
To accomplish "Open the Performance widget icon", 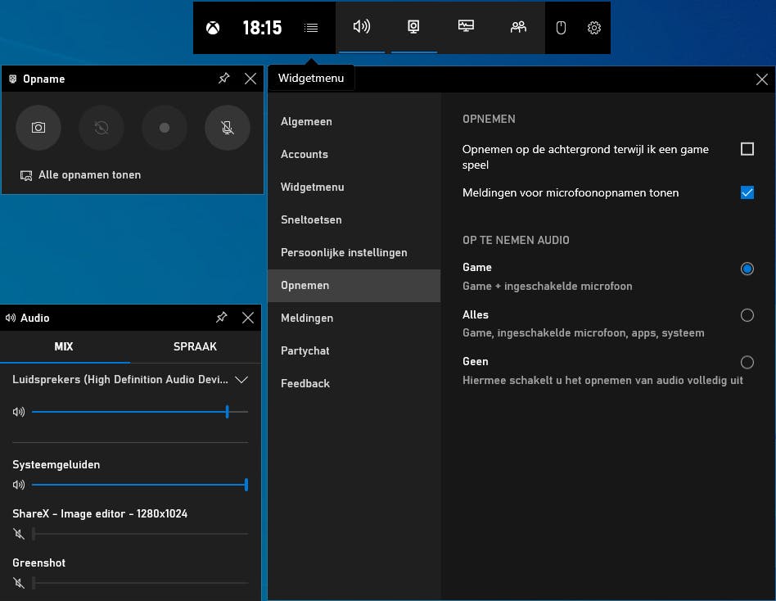I will pos(466,27).
